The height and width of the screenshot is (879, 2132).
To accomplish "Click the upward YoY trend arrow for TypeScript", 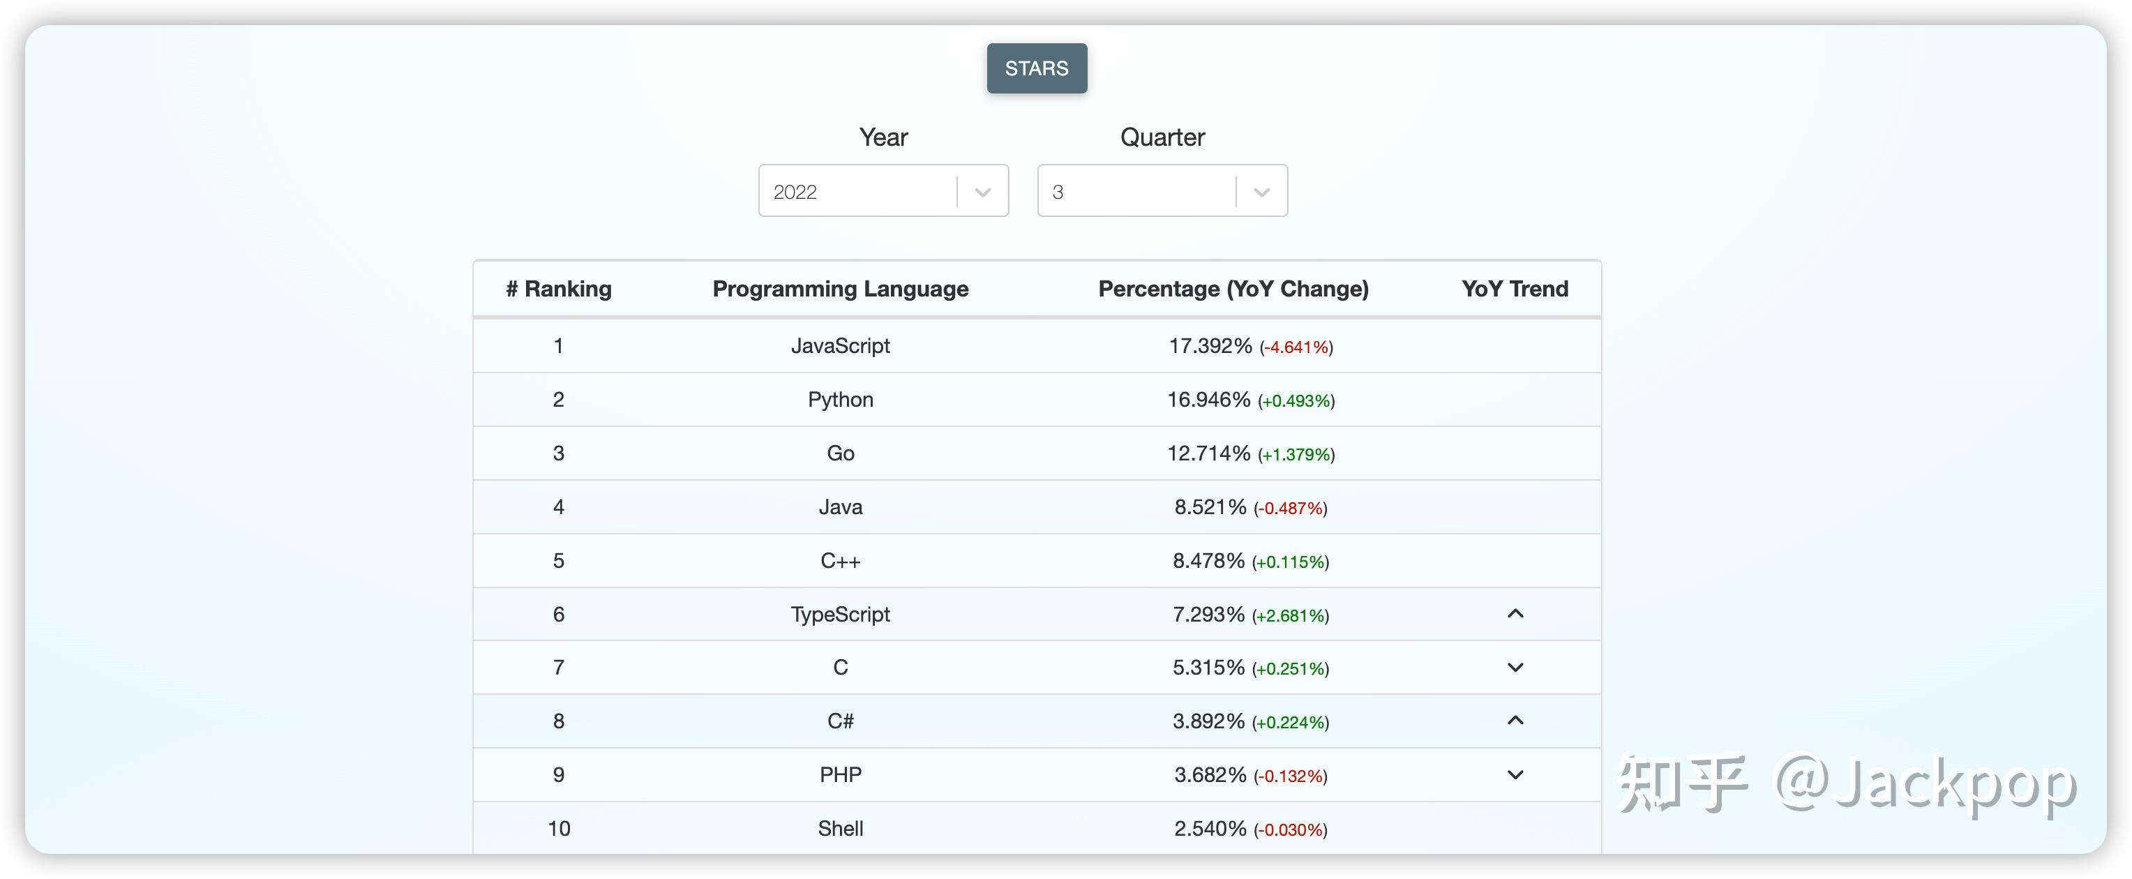I will click(x=1515, y=614).
